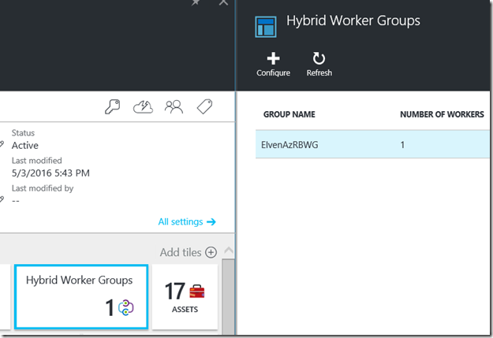Click the Configure plus icon
493x338 pixels.
click(273, 59)
